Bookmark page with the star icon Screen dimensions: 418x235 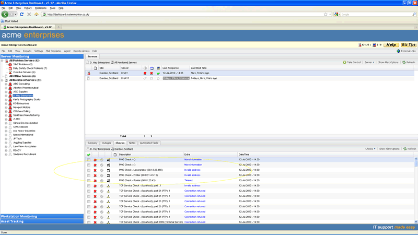coord(326,15)
